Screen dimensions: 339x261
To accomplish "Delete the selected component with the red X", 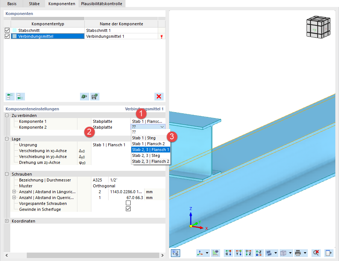I will [159, 96].
